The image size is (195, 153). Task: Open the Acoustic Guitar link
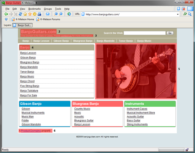point(135,116)
